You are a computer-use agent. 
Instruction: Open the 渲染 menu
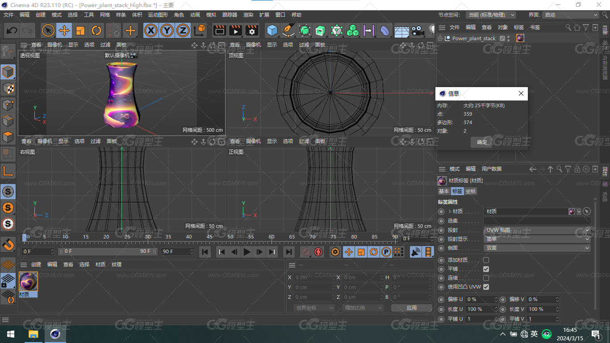tap(248, 15)
